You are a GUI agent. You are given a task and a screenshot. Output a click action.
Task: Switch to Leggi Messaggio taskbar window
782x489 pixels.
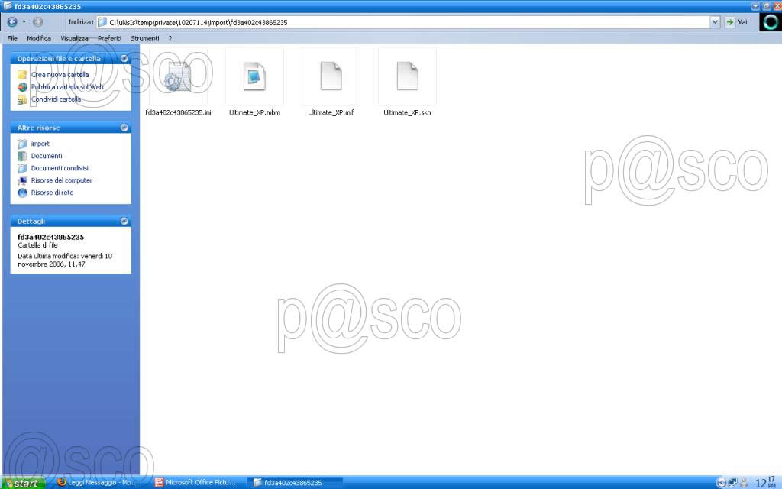coord(99,483)
